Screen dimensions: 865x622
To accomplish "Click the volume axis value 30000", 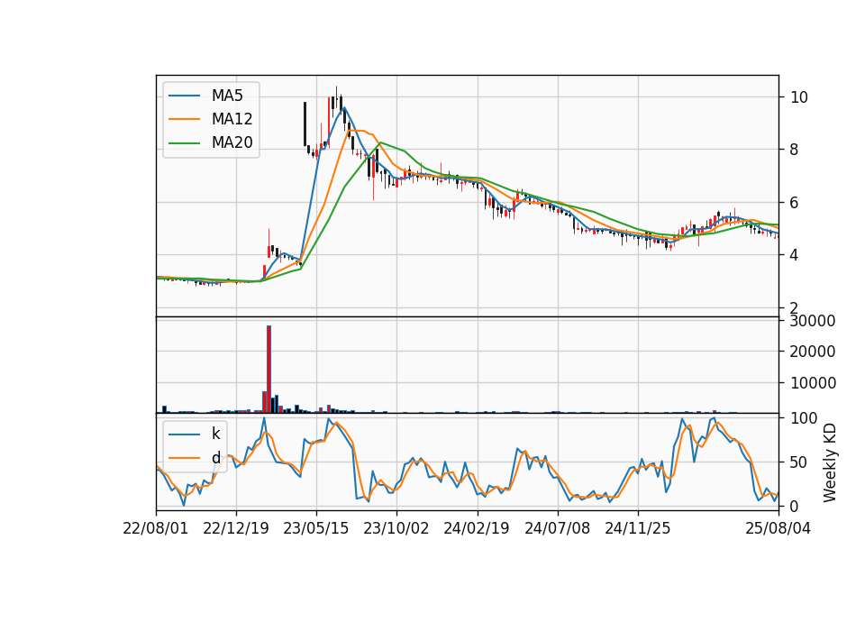I will click(813, 321).
